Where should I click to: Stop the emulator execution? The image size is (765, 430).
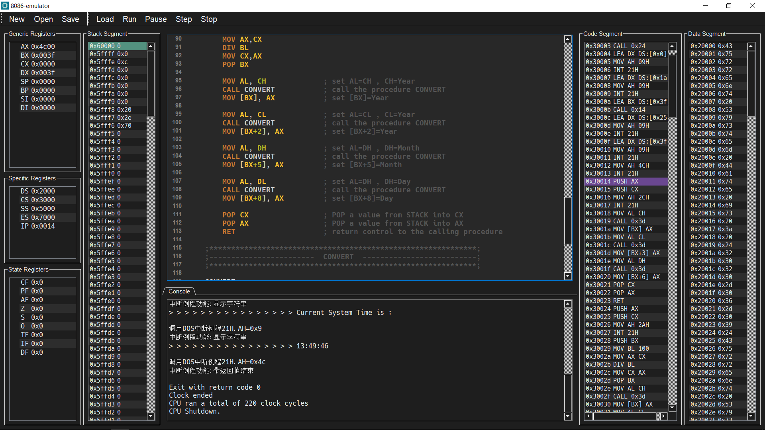[x=209, y=19]
